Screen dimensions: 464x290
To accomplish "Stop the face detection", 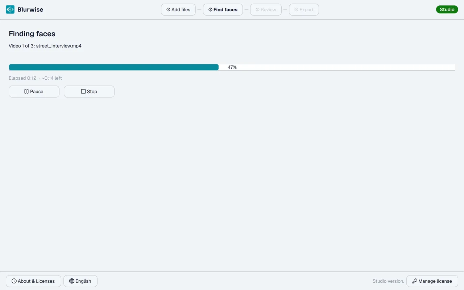I will [x=89, y=91].
